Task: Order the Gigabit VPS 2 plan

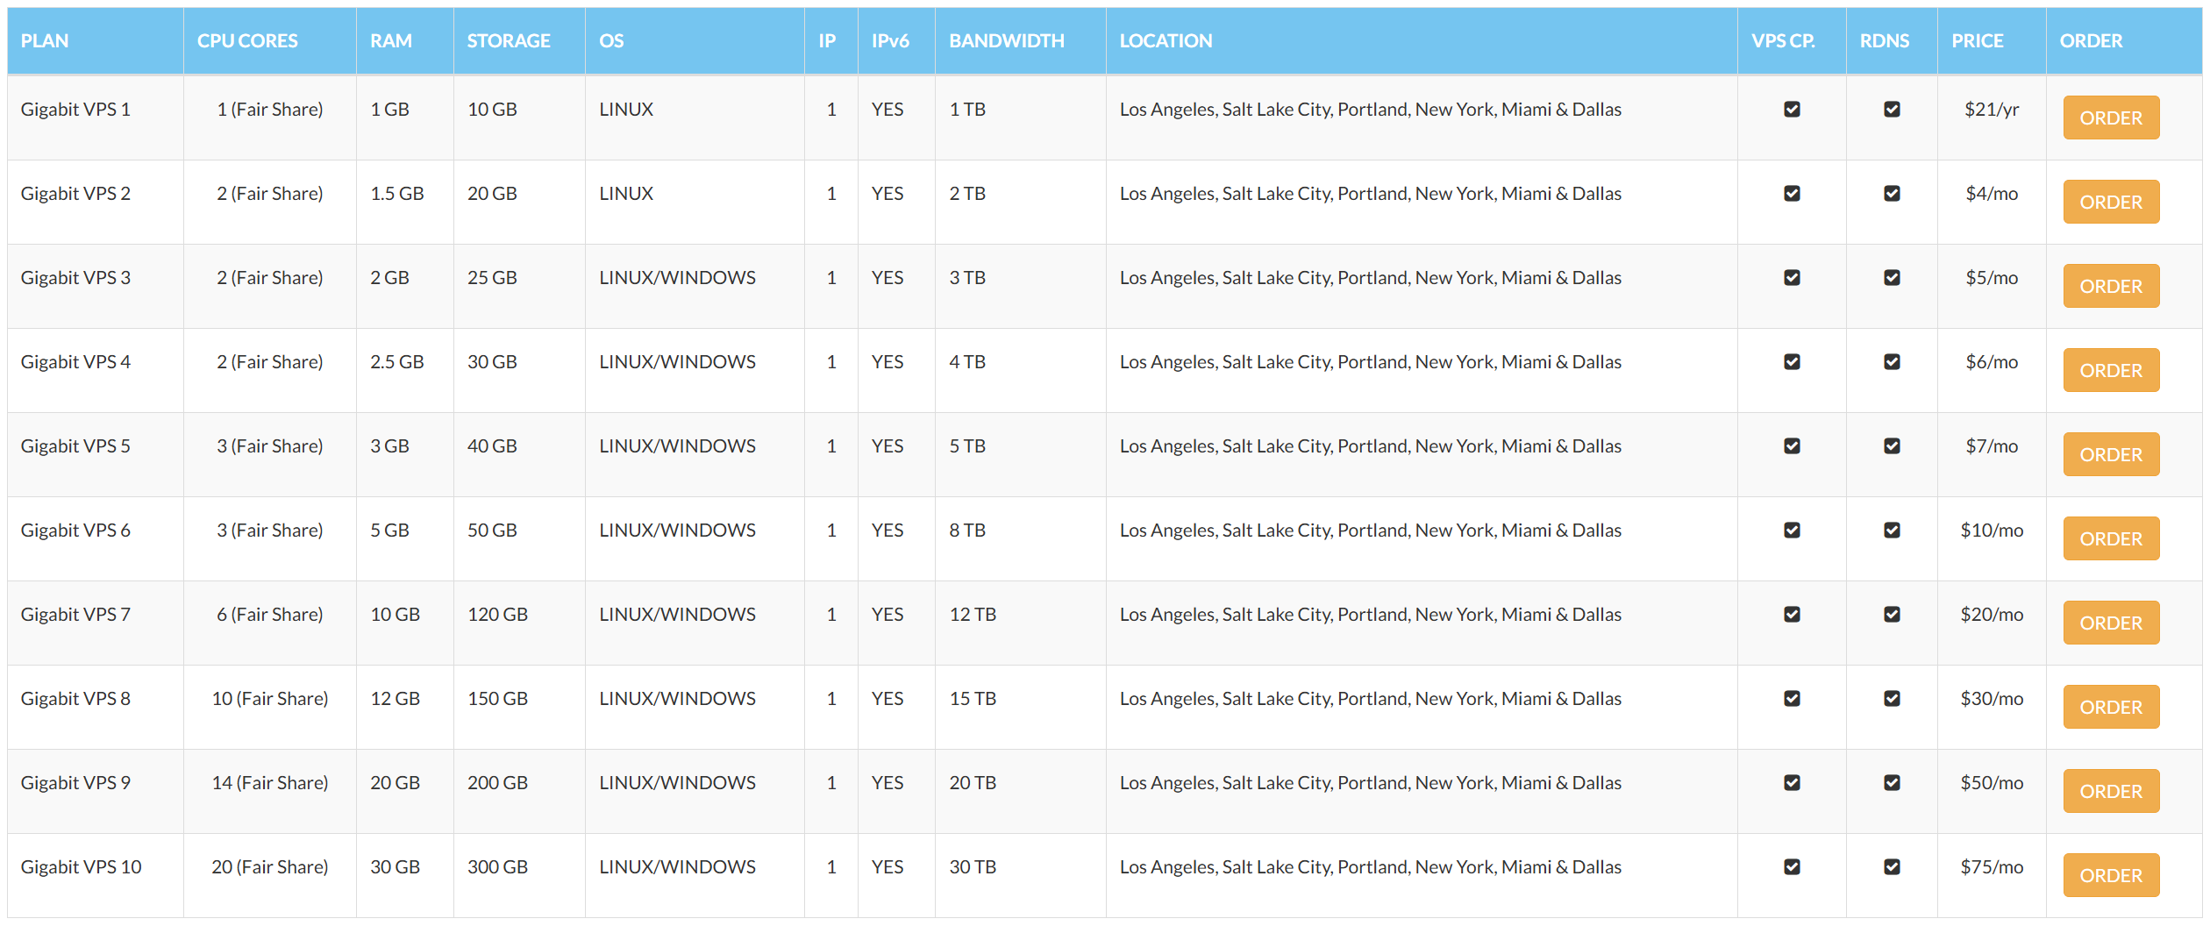Action: pos(2111,202)
